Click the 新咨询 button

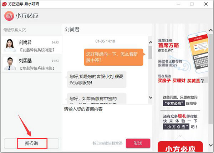point(31,143)
